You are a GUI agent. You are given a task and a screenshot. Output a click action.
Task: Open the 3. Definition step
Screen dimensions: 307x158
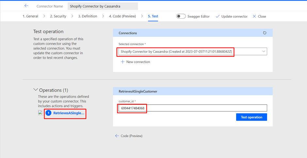tap(88, 16)
